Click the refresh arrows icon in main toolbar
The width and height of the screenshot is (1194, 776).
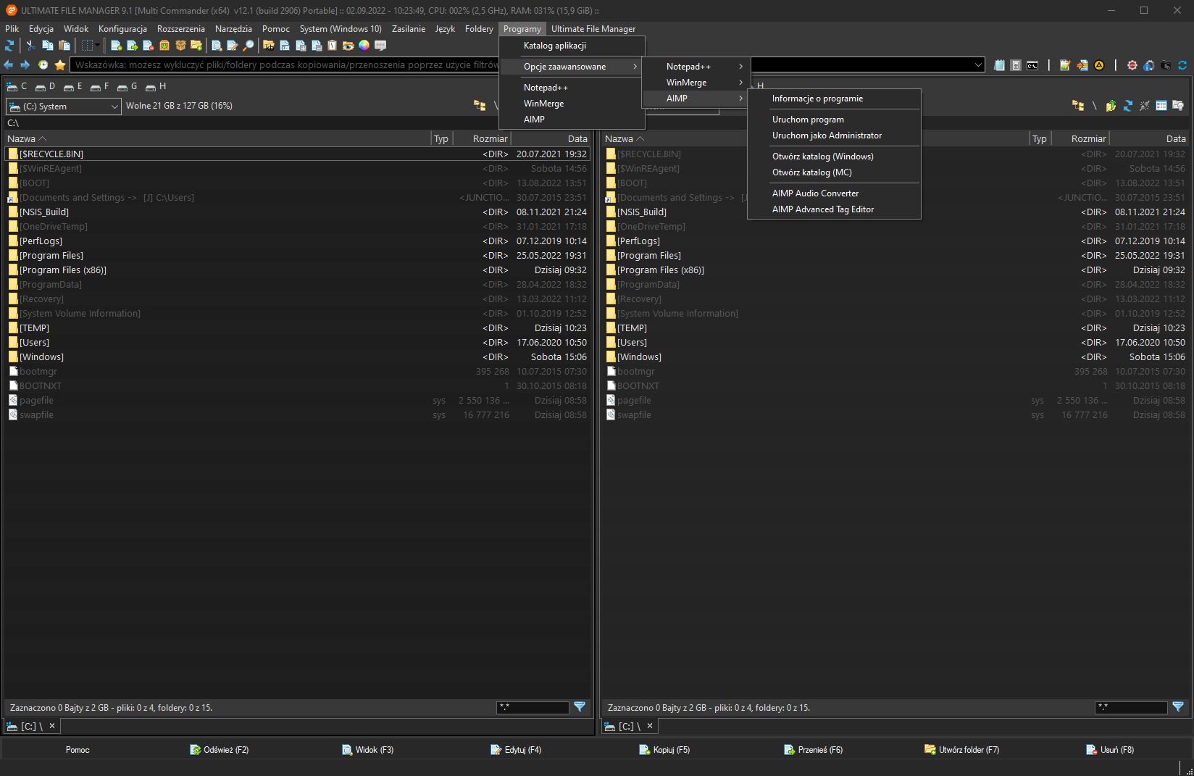pyautogui.click(x=9, y=46)
